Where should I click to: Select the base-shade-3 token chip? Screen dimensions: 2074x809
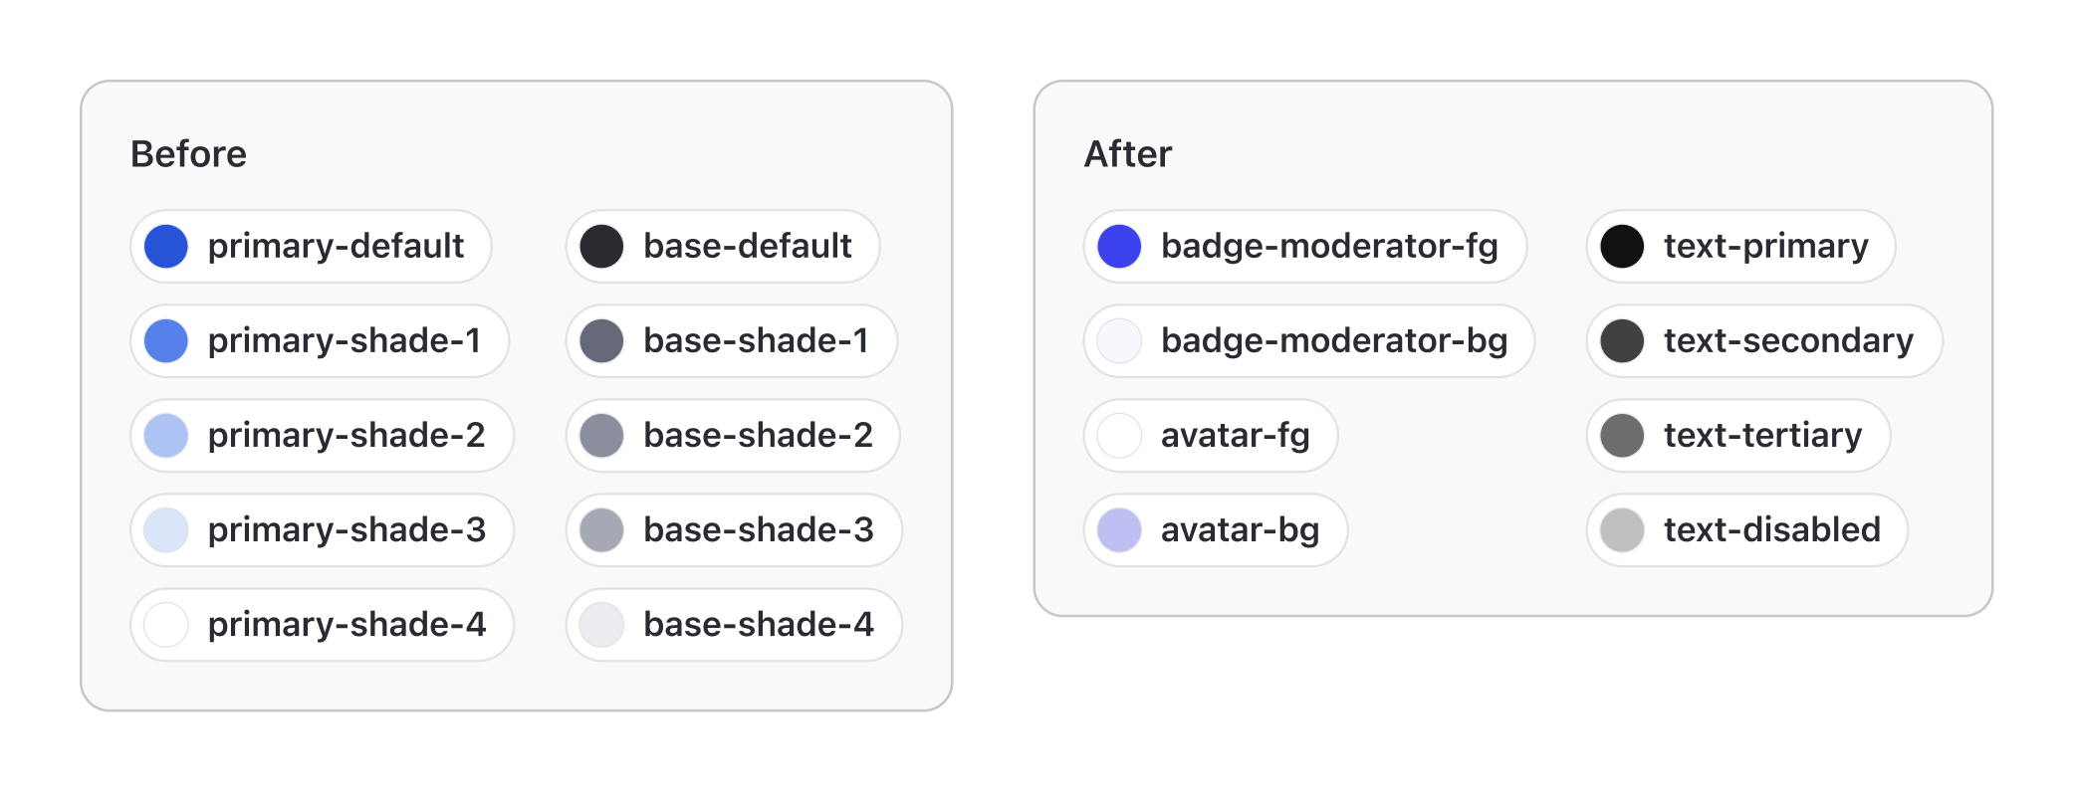pos(734,530)
